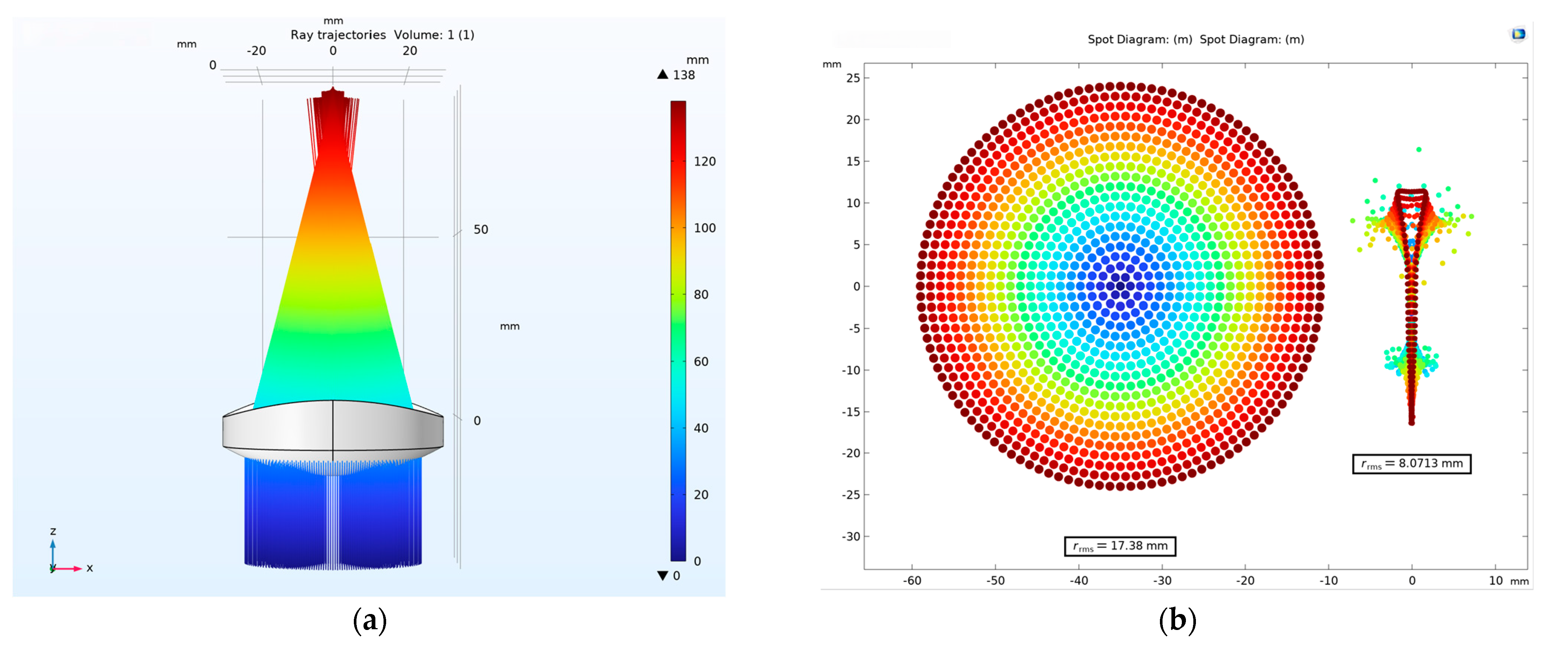Click the Spot Diagram: (m) plot title

coord(1195,40)
